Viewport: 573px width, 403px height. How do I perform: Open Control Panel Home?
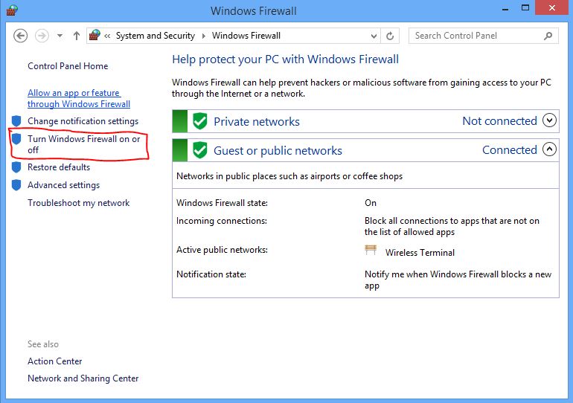pyautogui.click(x=68, y=66)
